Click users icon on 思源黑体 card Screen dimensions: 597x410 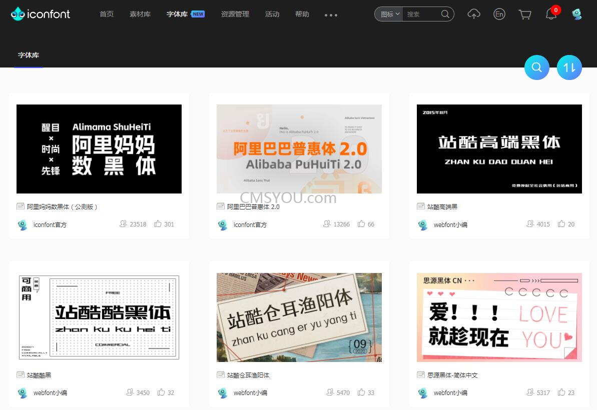pyautogui.click(x=530, y=392)
